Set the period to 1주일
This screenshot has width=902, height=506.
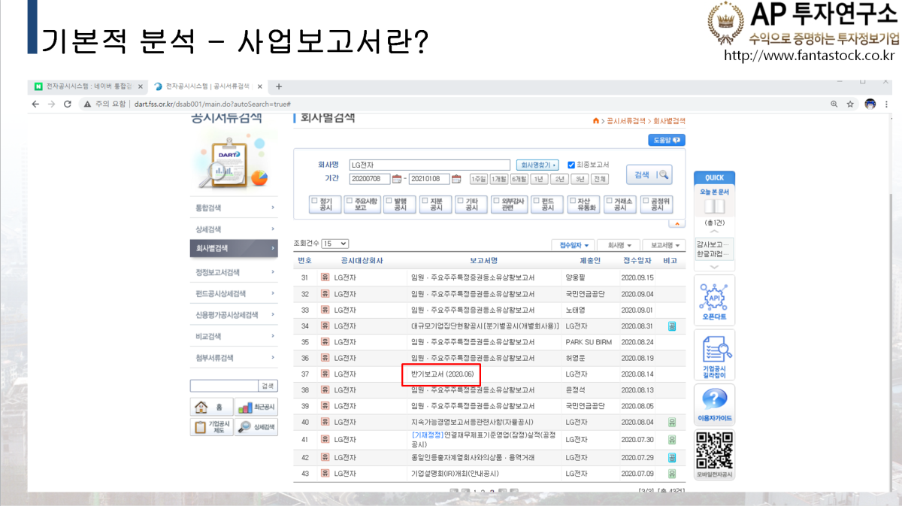pos(478,179)
